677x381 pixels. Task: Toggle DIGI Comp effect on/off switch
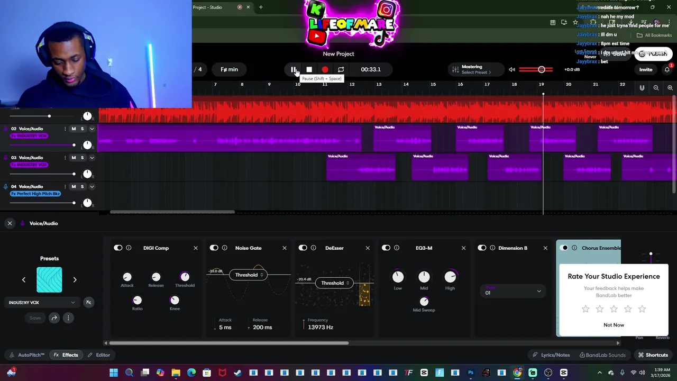pos(118,248)
